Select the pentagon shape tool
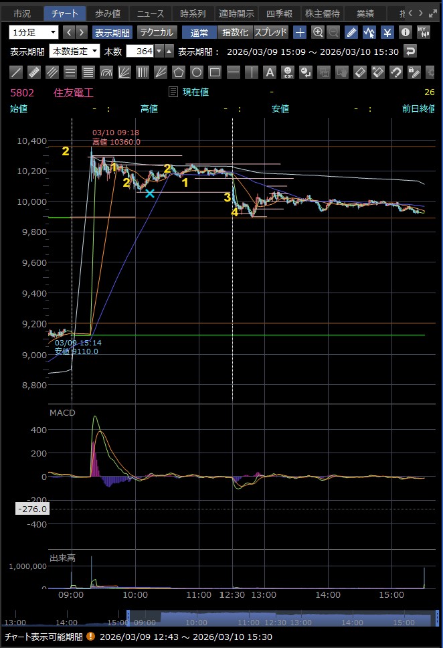Viewport: 443px width, 648px height. point(179,72)
